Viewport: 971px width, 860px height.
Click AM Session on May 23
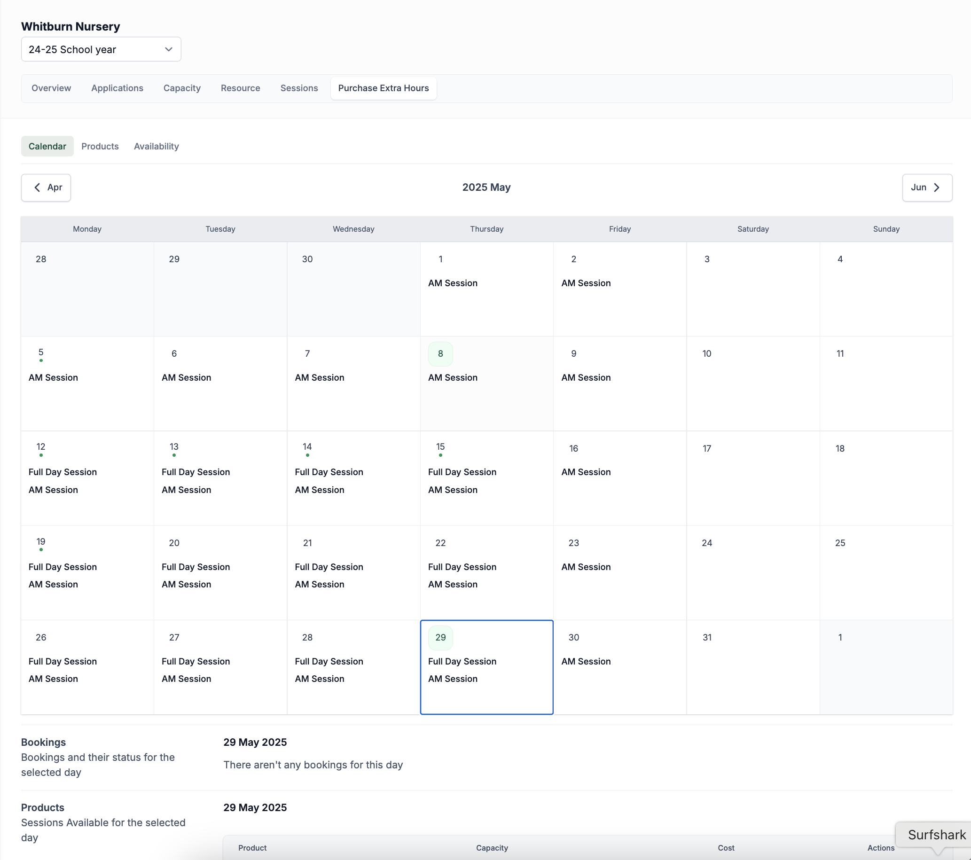point(586,567)
